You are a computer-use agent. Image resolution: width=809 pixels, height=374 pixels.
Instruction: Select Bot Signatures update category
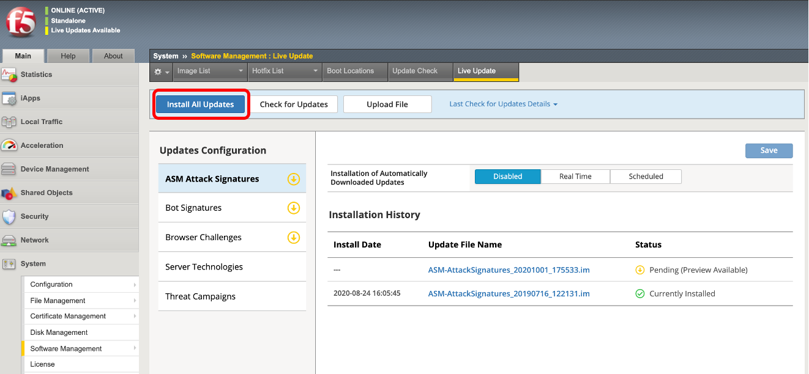[x=232, y=208]
